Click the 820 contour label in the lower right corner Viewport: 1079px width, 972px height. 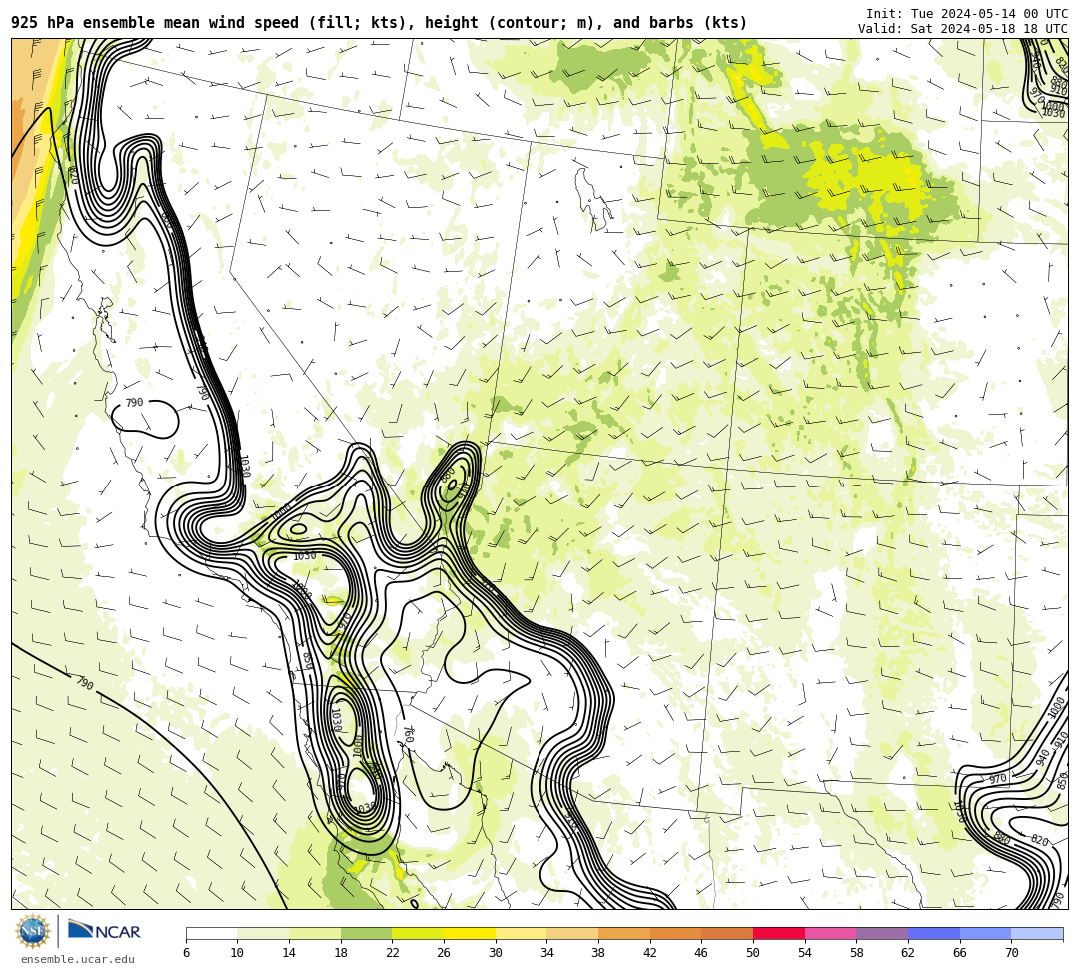click(1040, 840)
